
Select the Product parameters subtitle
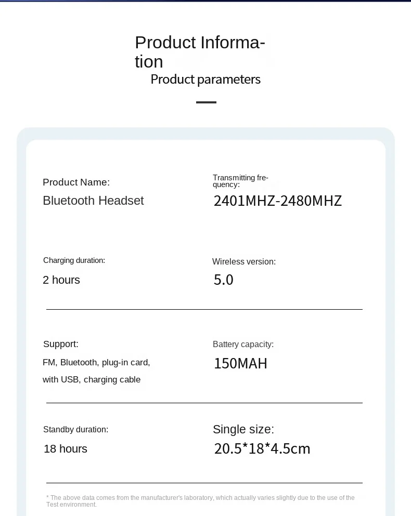pos(205,80)
